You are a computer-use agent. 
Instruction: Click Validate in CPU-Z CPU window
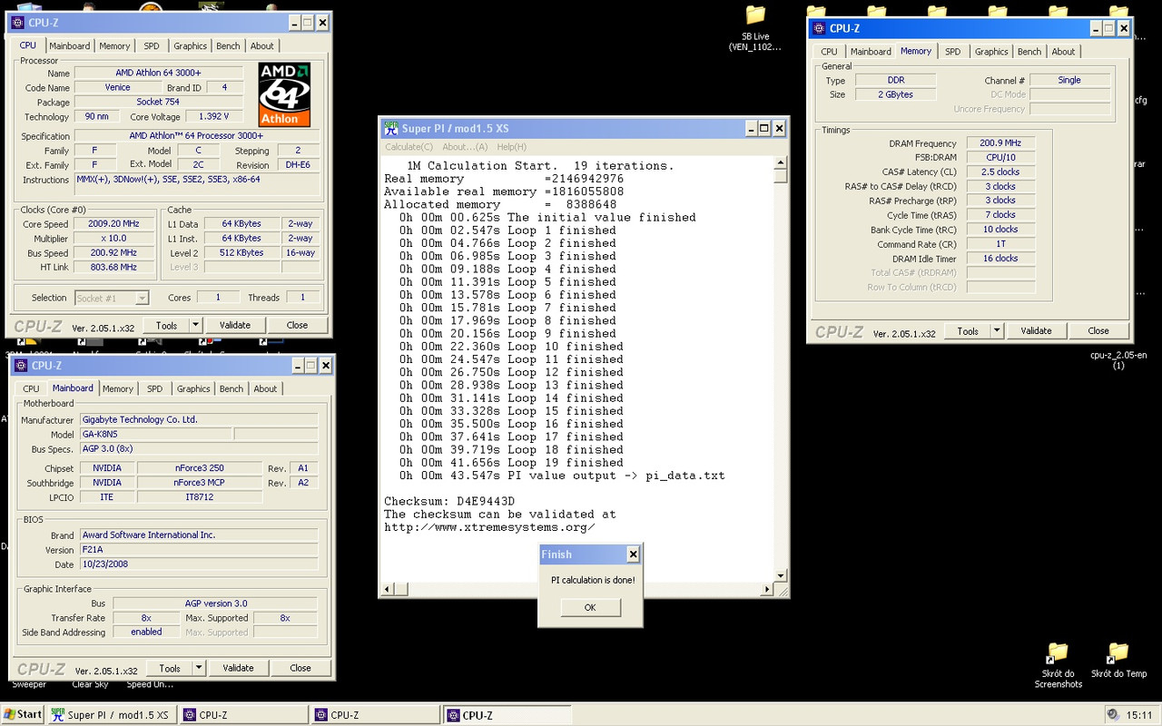click(x=235, y=325)
